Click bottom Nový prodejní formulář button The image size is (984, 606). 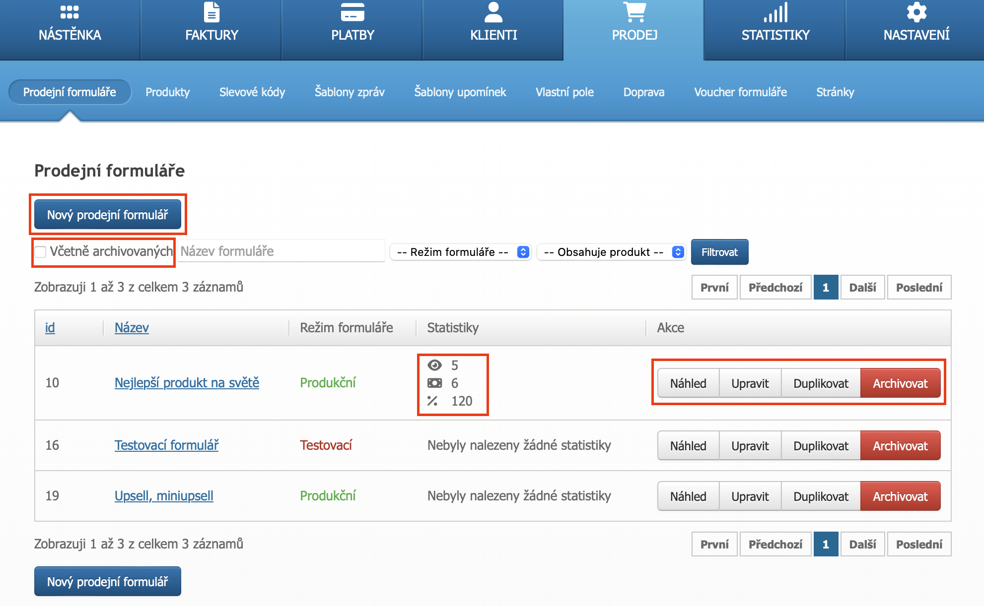(x=108, y=581)
